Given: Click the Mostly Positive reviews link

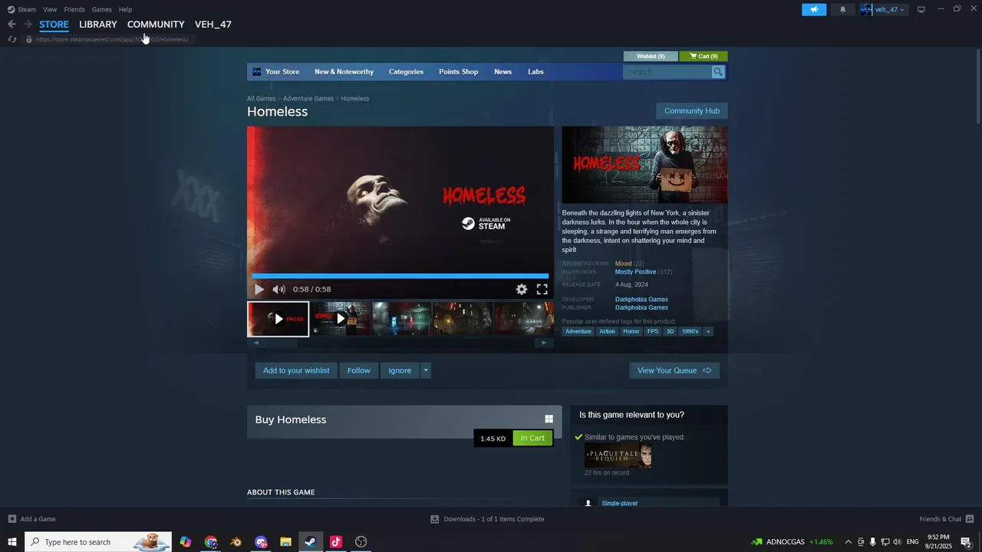Looking at the screenshot, I should click(x=635, y=271).
